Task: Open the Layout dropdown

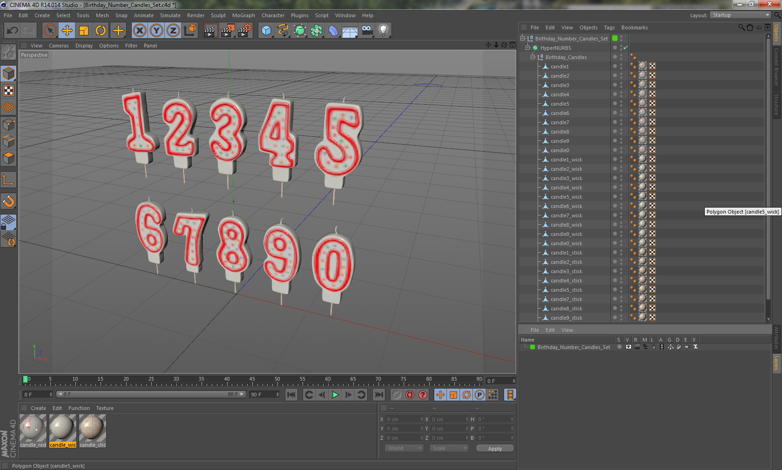Action: tap(741, 15)
